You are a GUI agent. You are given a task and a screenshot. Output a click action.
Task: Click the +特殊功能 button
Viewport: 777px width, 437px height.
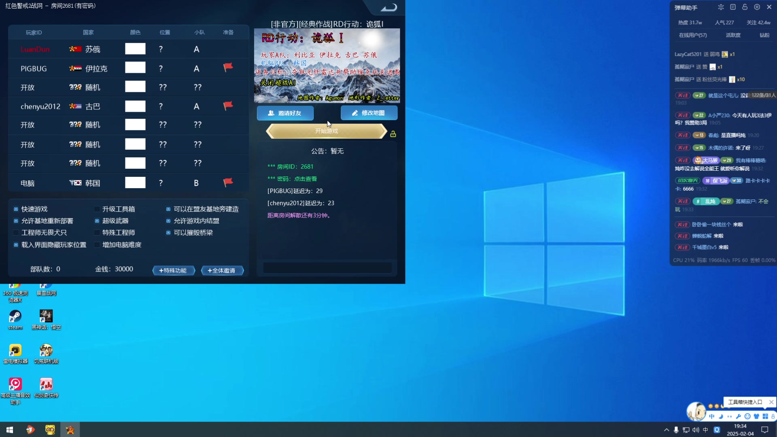[174, 270]
